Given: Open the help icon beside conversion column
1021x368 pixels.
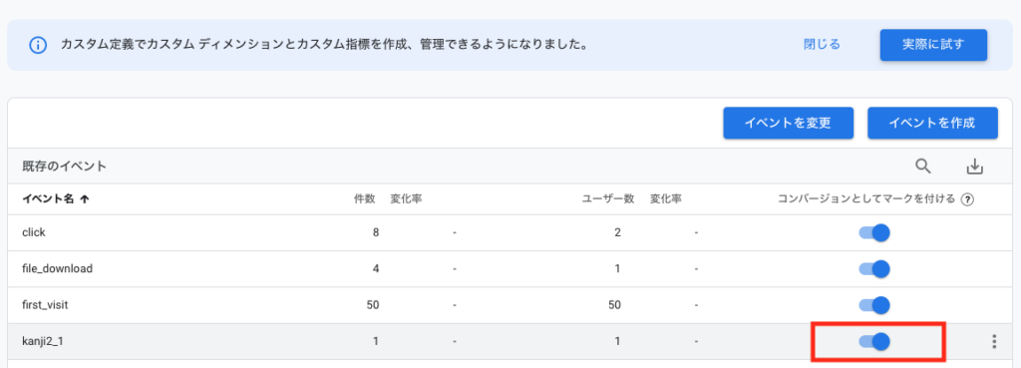Looking at the screenshot, I should click(967, 200).
